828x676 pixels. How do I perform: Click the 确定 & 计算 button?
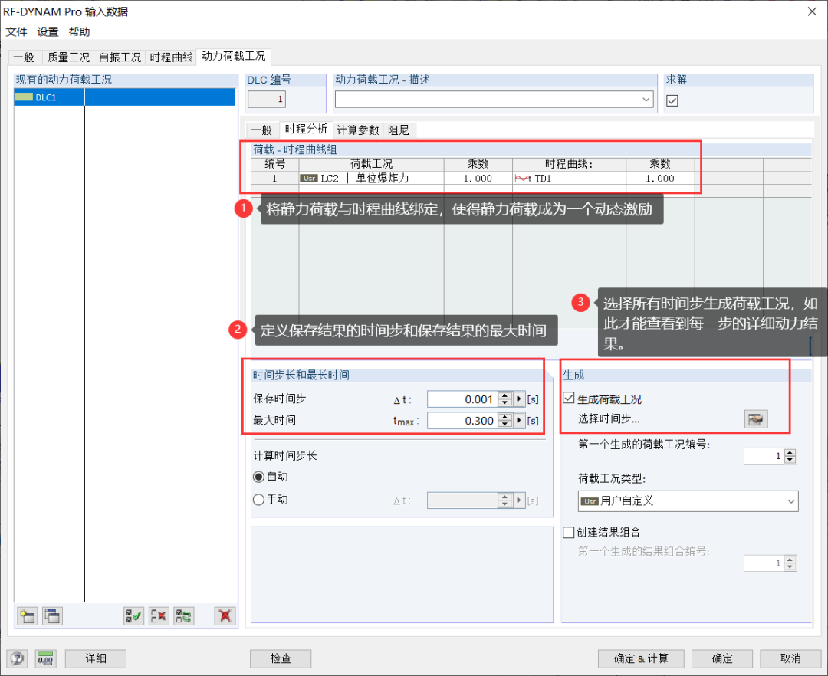point(641,658)
